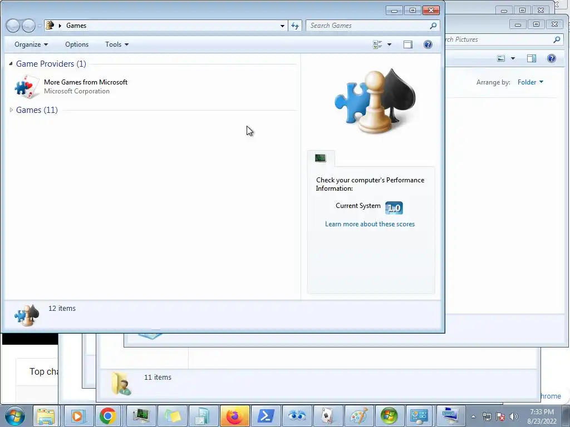The image size is (570, 427).
Task: Open Solitaire cards icon in taskbar
Action: pyautogui.click(x=328, y=416)
